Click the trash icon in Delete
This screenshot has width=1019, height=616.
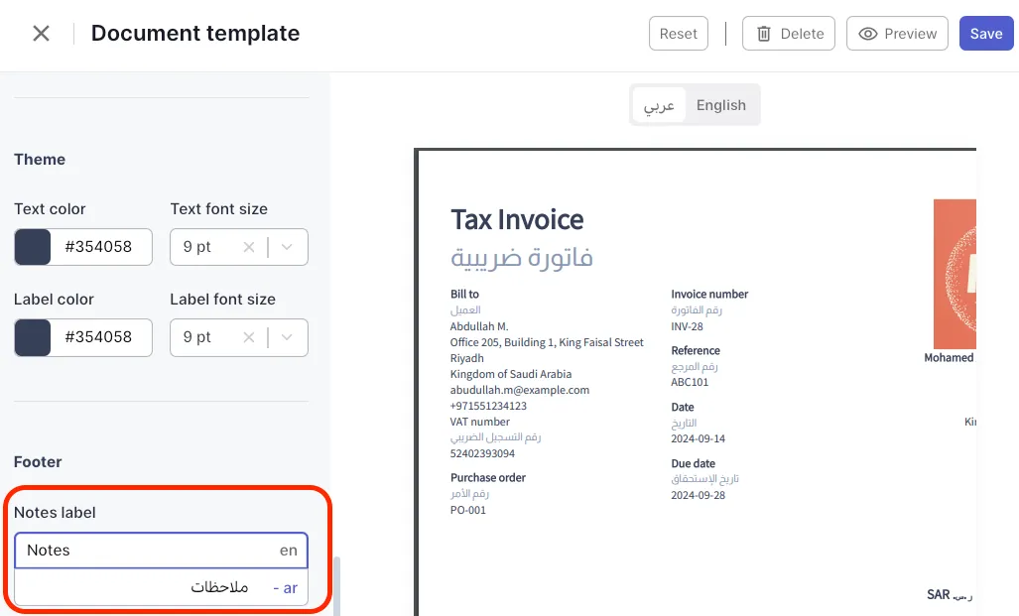tap(764, 34)
